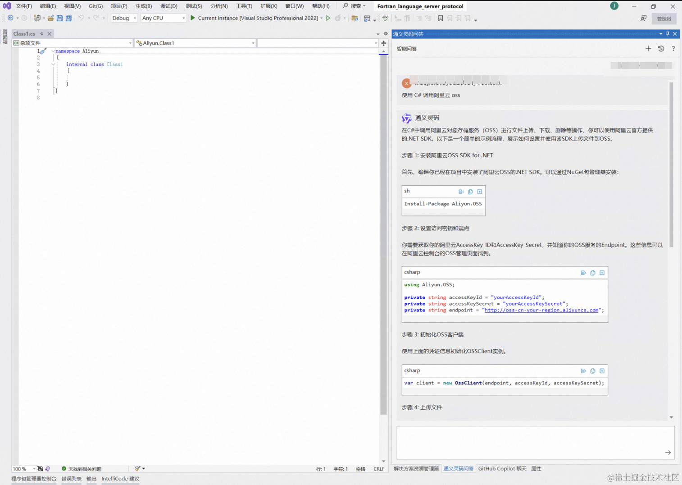682x485 pixels.
Task: Collapse the Class1 class code region
Action: pos(53,64)
